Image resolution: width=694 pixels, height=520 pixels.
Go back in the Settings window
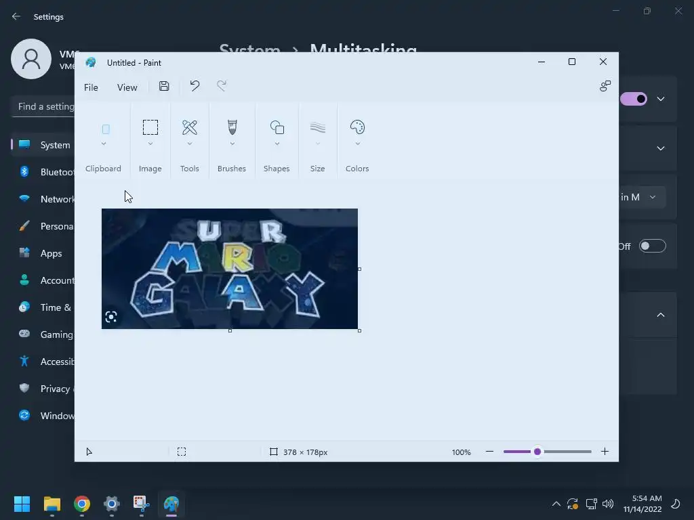coord(16,16)
